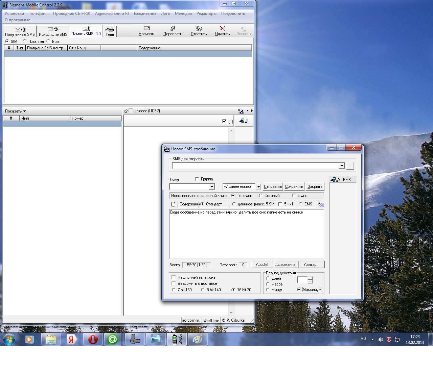Click the Содержание... button below message
This screenshot has height=374, width=433.
tap(286, 265)
